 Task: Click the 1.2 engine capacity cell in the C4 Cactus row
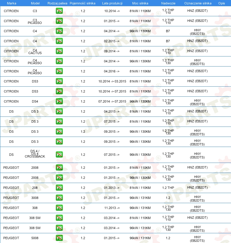click(x=83, y=51)
